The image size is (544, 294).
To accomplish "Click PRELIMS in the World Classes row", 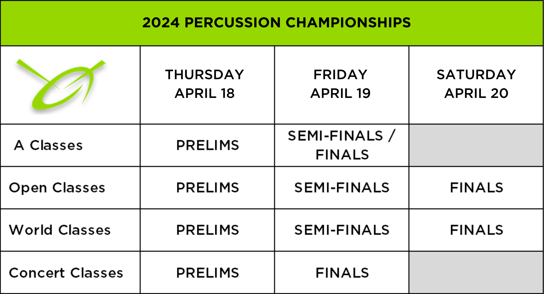I will (x=208, y=230).
